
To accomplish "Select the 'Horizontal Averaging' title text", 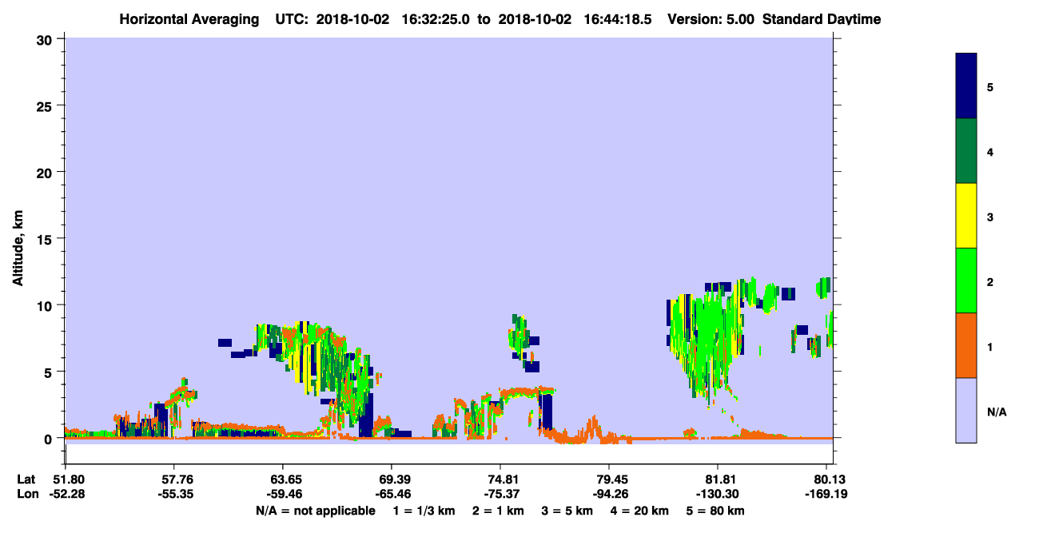I will click(x=189, y=19).
